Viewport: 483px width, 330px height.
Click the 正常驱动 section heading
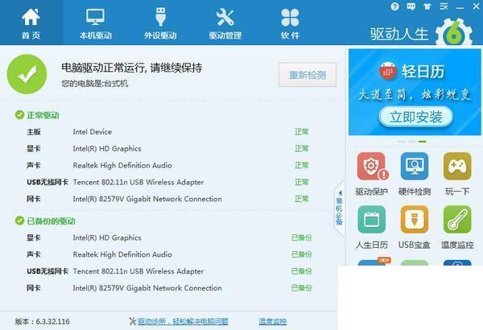pyautogui.click(x=43, y=116)
